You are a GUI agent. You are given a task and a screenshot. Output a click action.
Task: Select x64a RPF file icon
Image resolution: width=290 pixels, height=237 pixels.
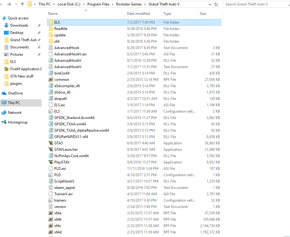pyautogui.click(x=51, y=213)
